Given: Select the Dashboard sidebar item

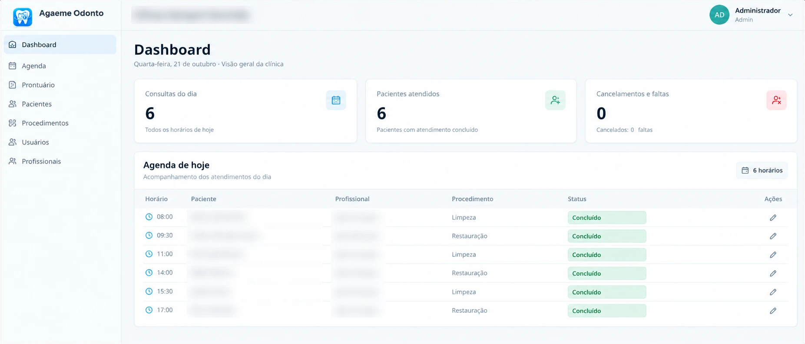Looking at the screenshot, I should click(x=60, y=45).
